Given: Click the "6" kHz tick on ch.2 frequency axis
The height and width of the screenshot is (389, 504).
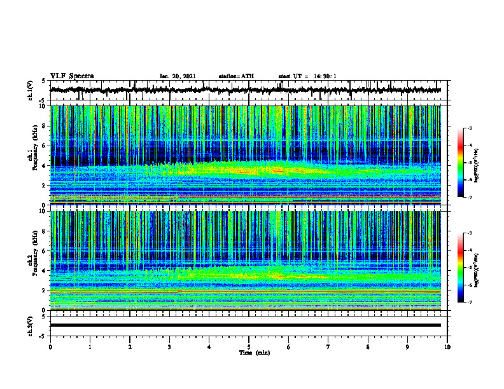Looking at the screenshot, I should pos(45,251).
